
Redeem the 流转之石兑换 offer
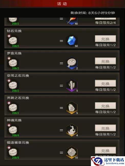coord(105,106)
